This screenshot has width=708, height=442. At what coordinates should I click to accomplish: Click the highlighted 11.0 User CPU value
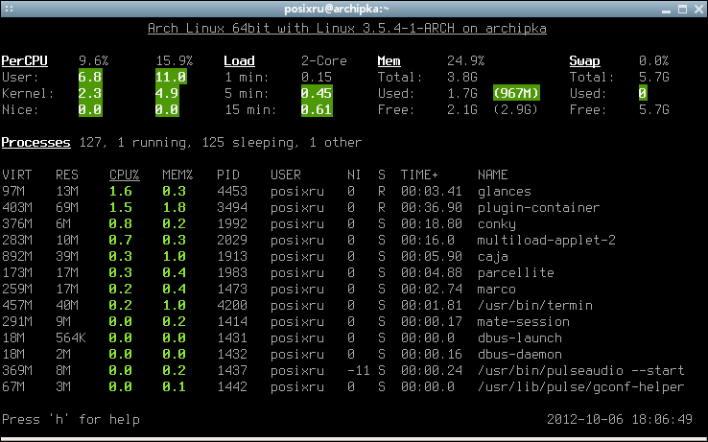pyautogui.click(x=171, y=77)
